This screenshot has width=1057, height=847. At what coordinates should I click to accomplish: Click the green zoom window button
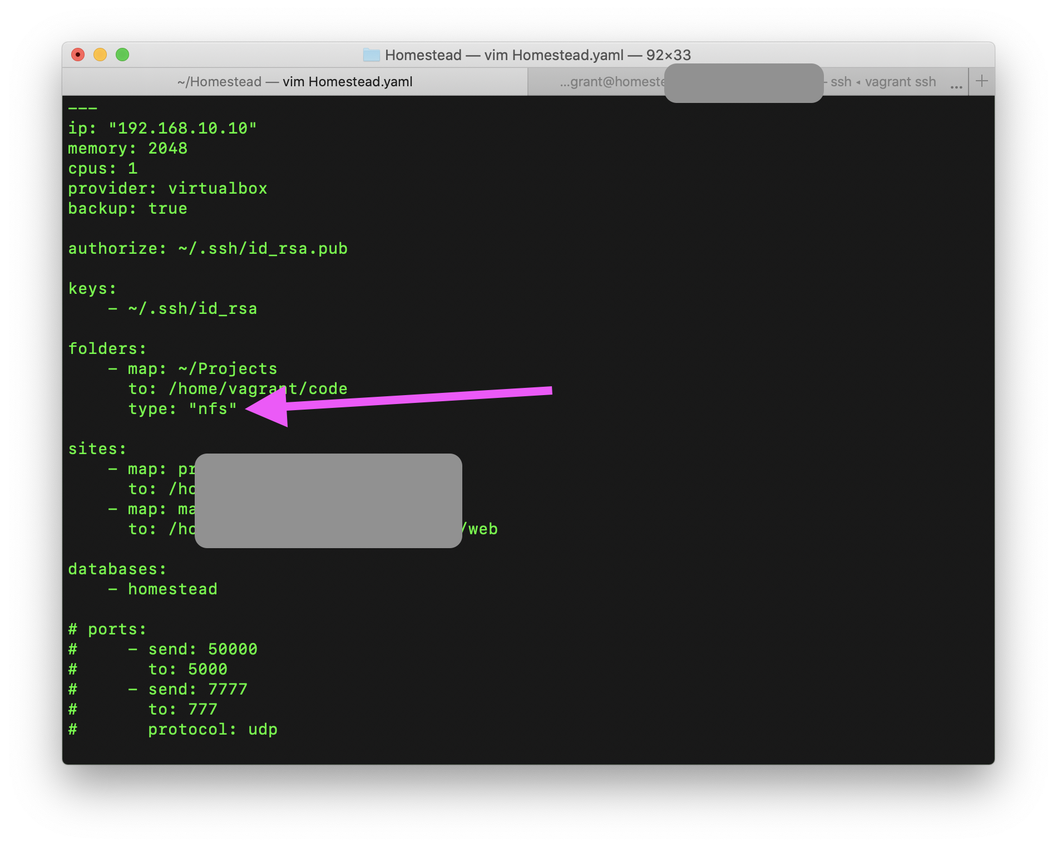(122, 55)
